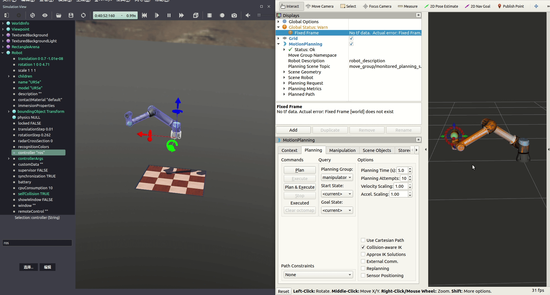
Task: Toggle sound mute speaker icon
Action: click(248, 15)
